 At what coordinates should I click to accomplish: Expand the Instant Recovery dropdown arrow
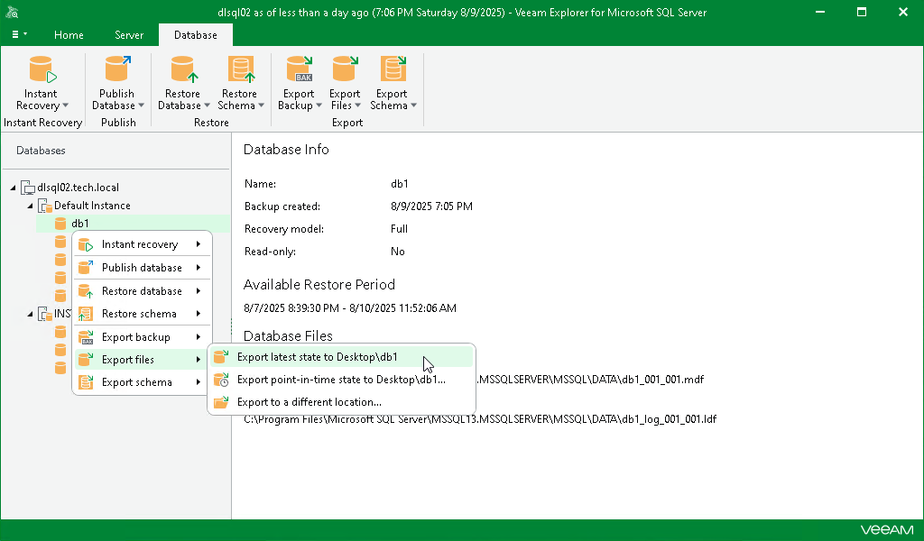pyautogui.click(x=67, y=105)
